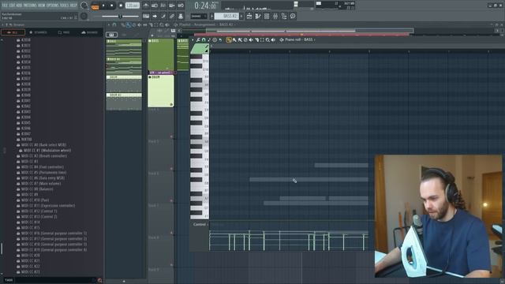Click the plus button beside BASS #2

241,16
